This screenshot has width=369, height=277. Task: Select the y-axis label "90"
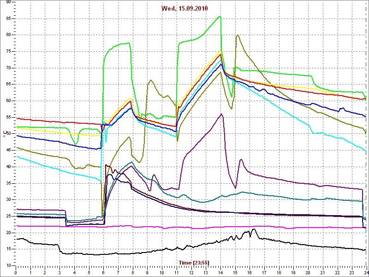pyautogui.click(x=8, y=2)
